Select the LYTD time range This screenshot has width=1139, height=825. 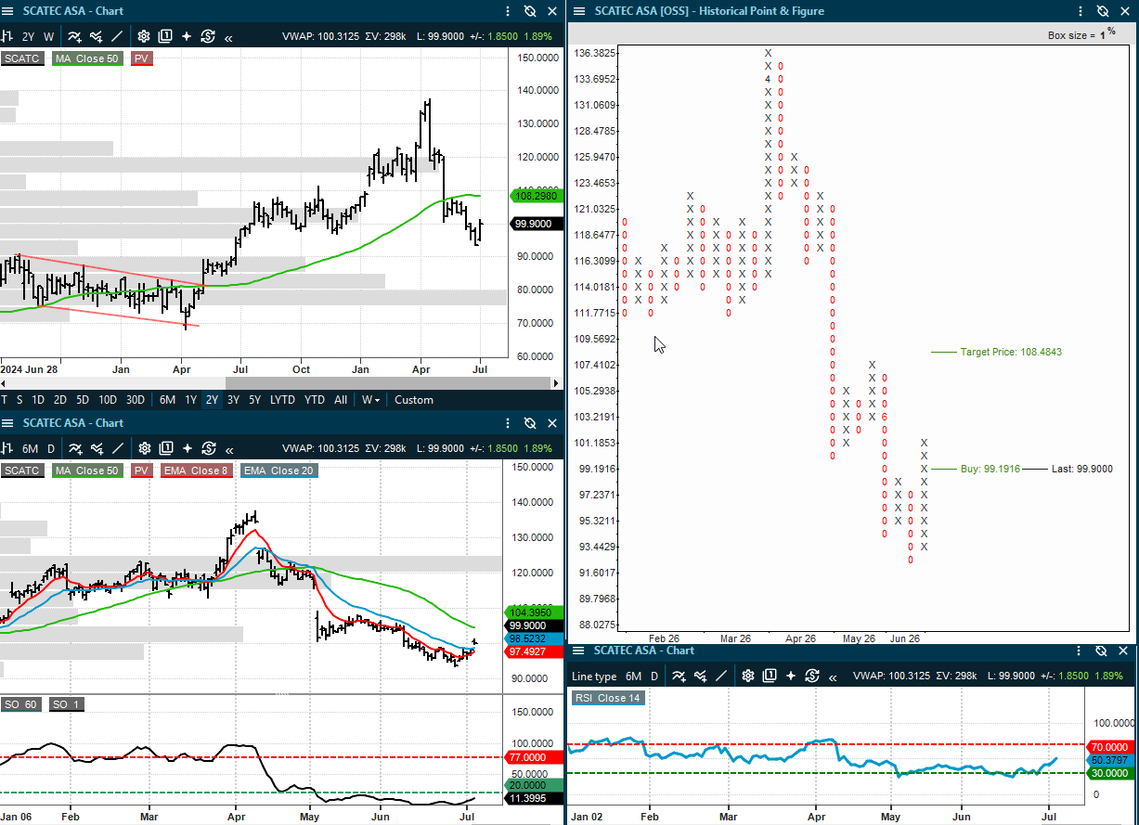click(x=282, y=400)
